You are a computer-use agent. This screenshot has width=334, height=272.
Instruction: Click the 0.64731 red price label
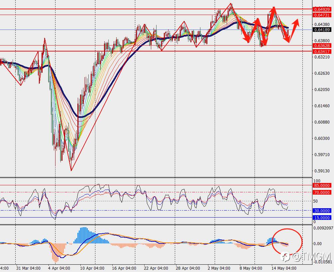322,15
